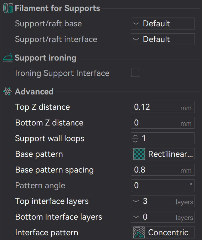202x240 pixels.
Task: Click the Bottom Z distance input field
Action: [155, 123]
